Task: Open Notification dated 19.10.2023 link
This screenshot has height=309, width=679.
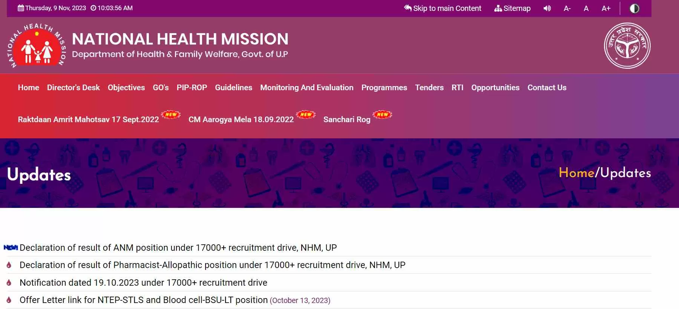Action: coord(143,283)
